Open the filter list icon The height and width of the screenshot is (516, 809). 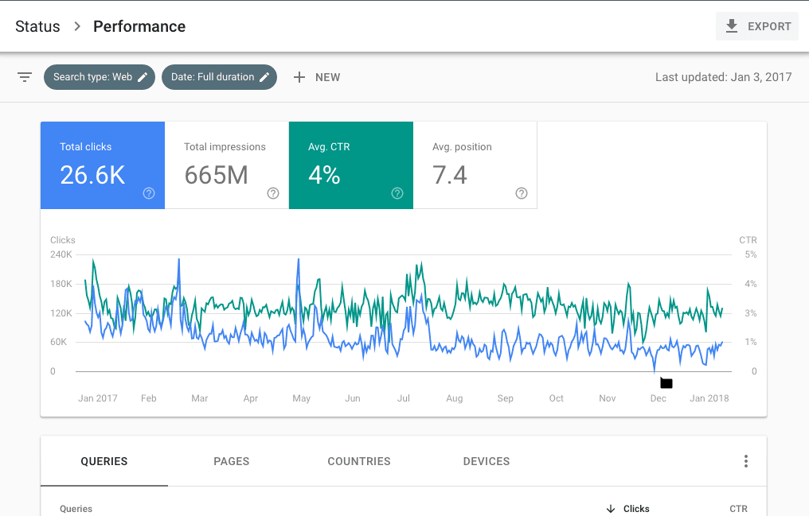coord(25,77)
